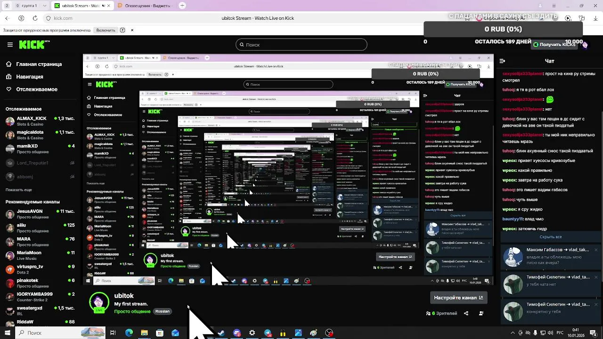Dismiss the Максим Габассов notification with its X
Image resolution: width=603 pixels, height=339 pixels.
pos(596,250)
